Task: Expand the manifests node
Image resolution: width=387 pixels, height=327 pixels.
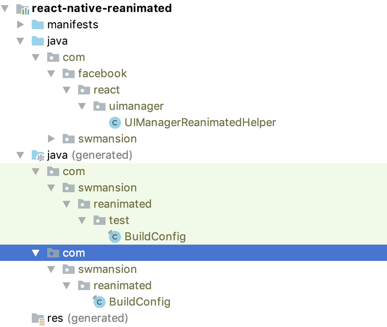Action: (21, 24)
